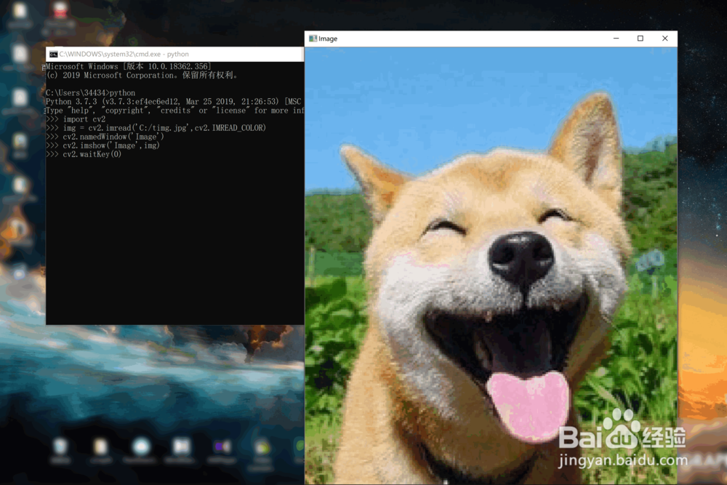Click the 'img = cv2.imread' command line
Image resolution: width=727 pixels, height=485 pixels.
pyautogui.click(x=156, y=128)
